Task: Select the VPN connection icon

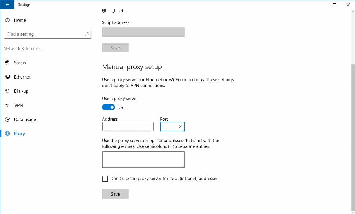Action: (7, 105)
